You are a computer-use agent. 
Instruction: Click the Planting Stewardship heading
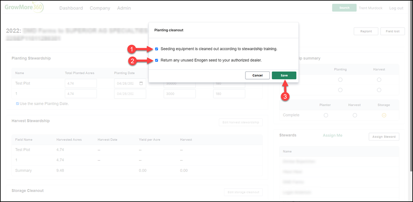[x=31, y=58]
